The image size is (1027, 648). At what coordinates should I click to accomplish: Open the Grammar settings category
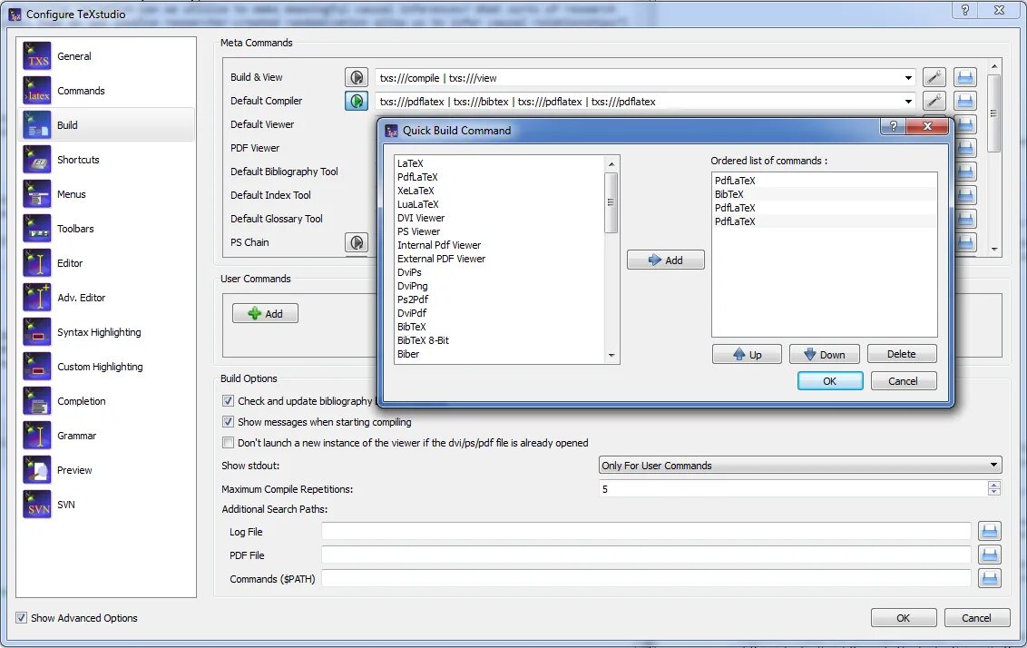click(x=107, y=436)
